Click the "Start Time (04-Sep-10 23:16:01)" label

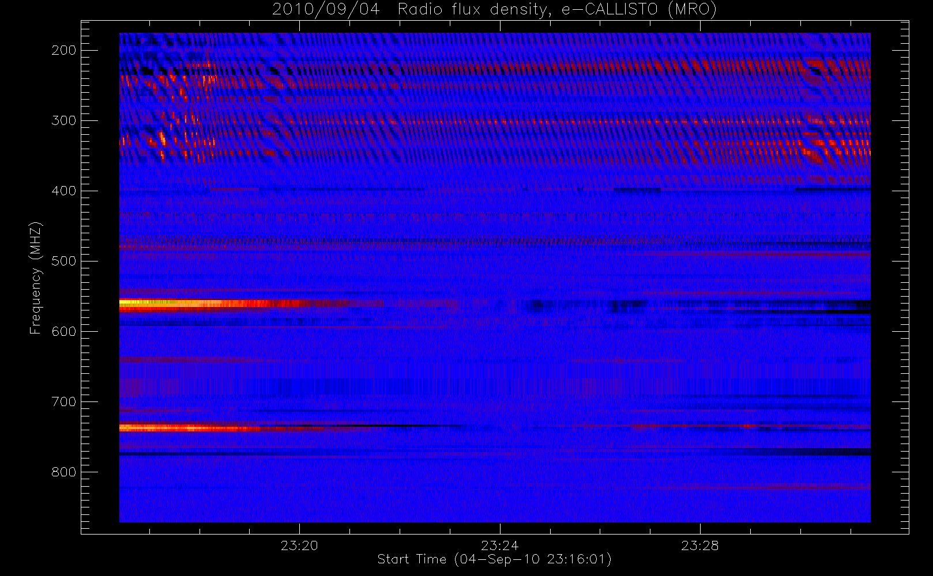point(494,559)
